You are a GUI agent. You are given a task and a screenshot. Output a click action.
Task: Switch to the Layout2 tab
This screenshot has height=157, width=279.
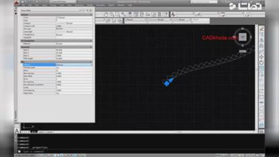[x=49, y=132]
